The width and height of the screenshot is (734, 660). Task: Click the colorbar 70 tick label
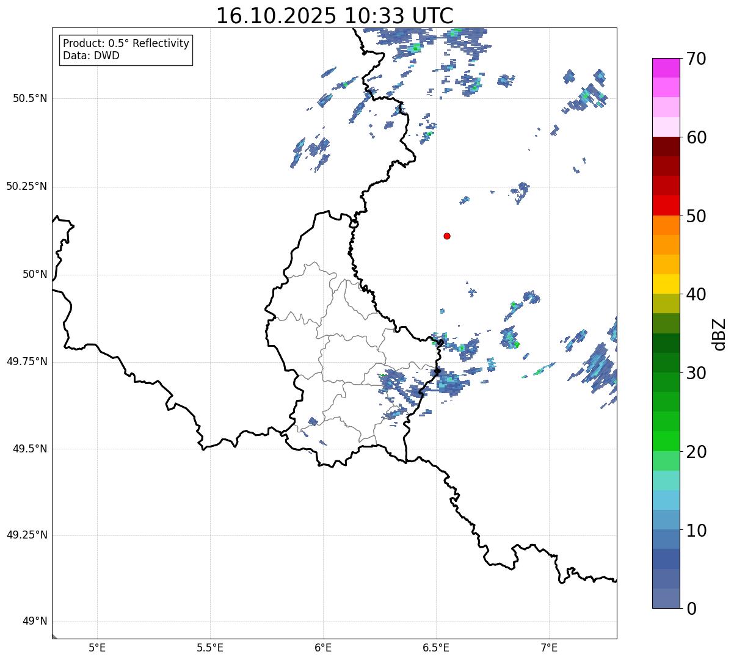click(696, 59)
